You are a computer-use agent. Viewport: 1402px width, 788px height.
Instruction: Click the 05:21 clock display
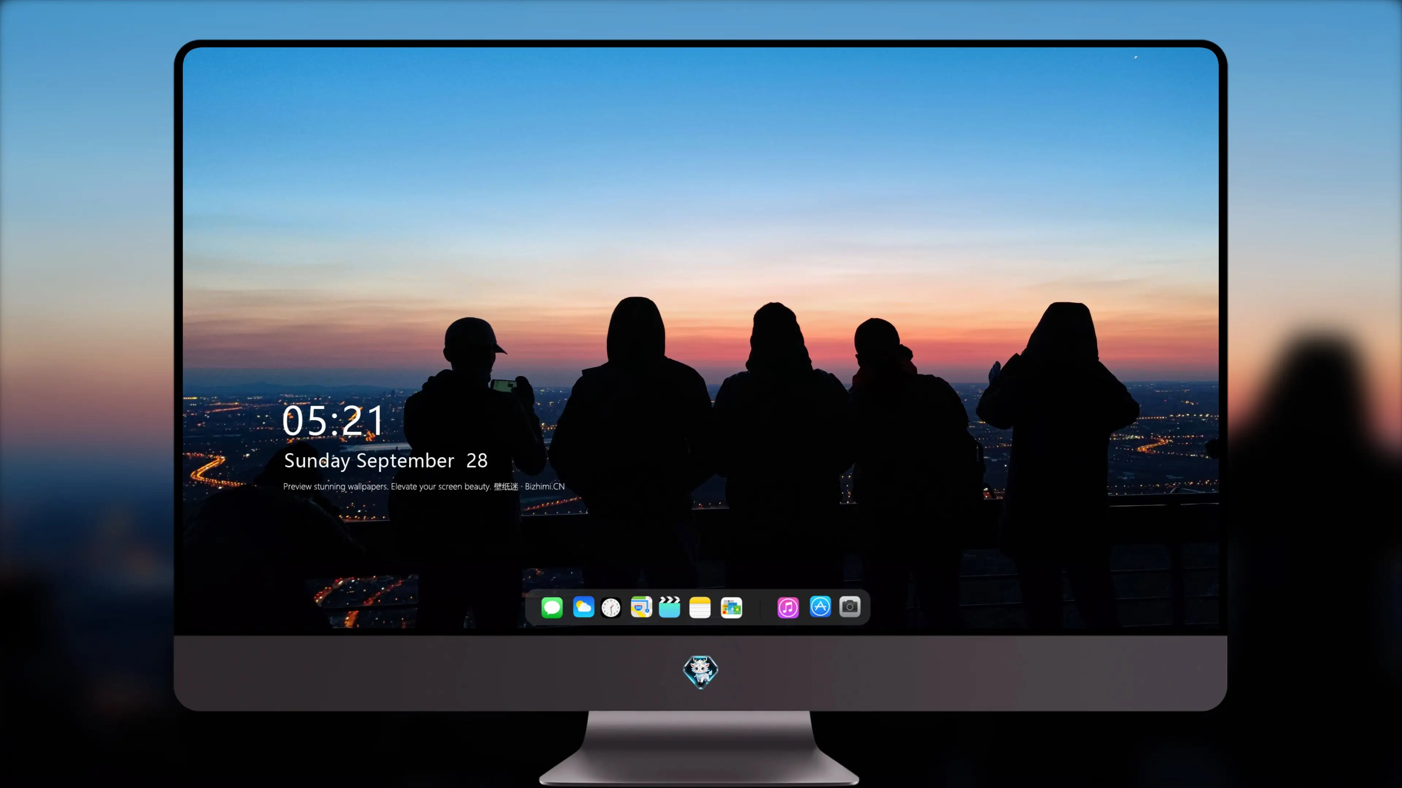(x=333, y=420)
